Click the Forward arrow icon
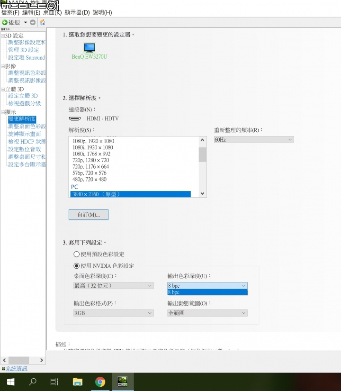 [33, 22]
